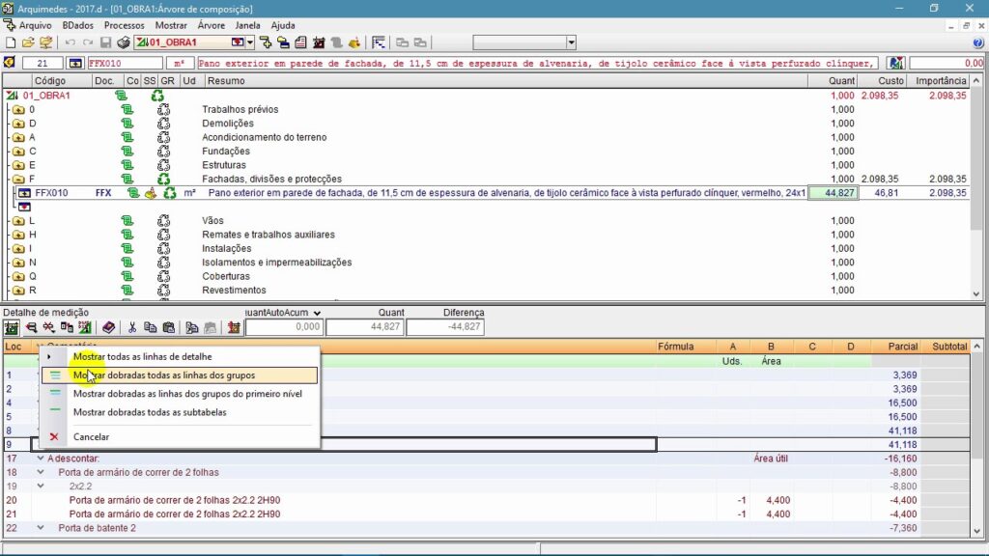Click the open folder icon in toolbar
This screenshot has width=989, height=556.
(x=28, y=42)
